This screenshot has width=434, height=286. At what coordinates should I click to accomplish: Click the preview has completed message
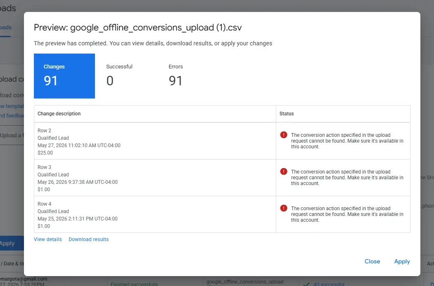pos(153,43)
